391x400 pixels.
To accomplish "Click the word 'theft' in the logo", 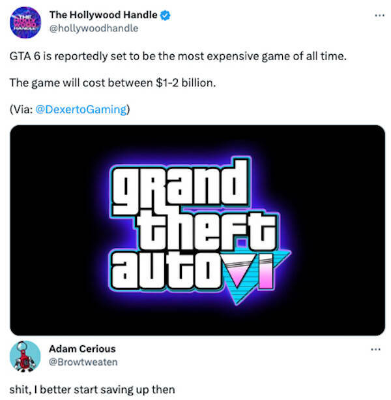I will point(207,230).
